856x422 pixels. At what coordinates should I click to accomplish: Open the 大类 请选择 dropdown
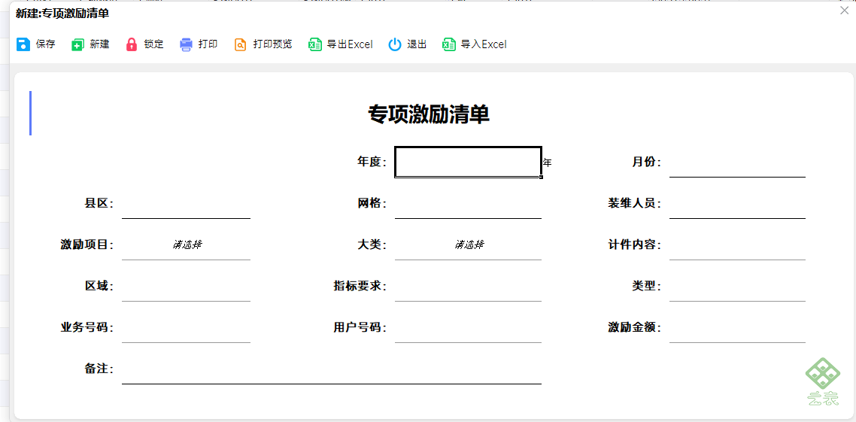click(469, 244)
